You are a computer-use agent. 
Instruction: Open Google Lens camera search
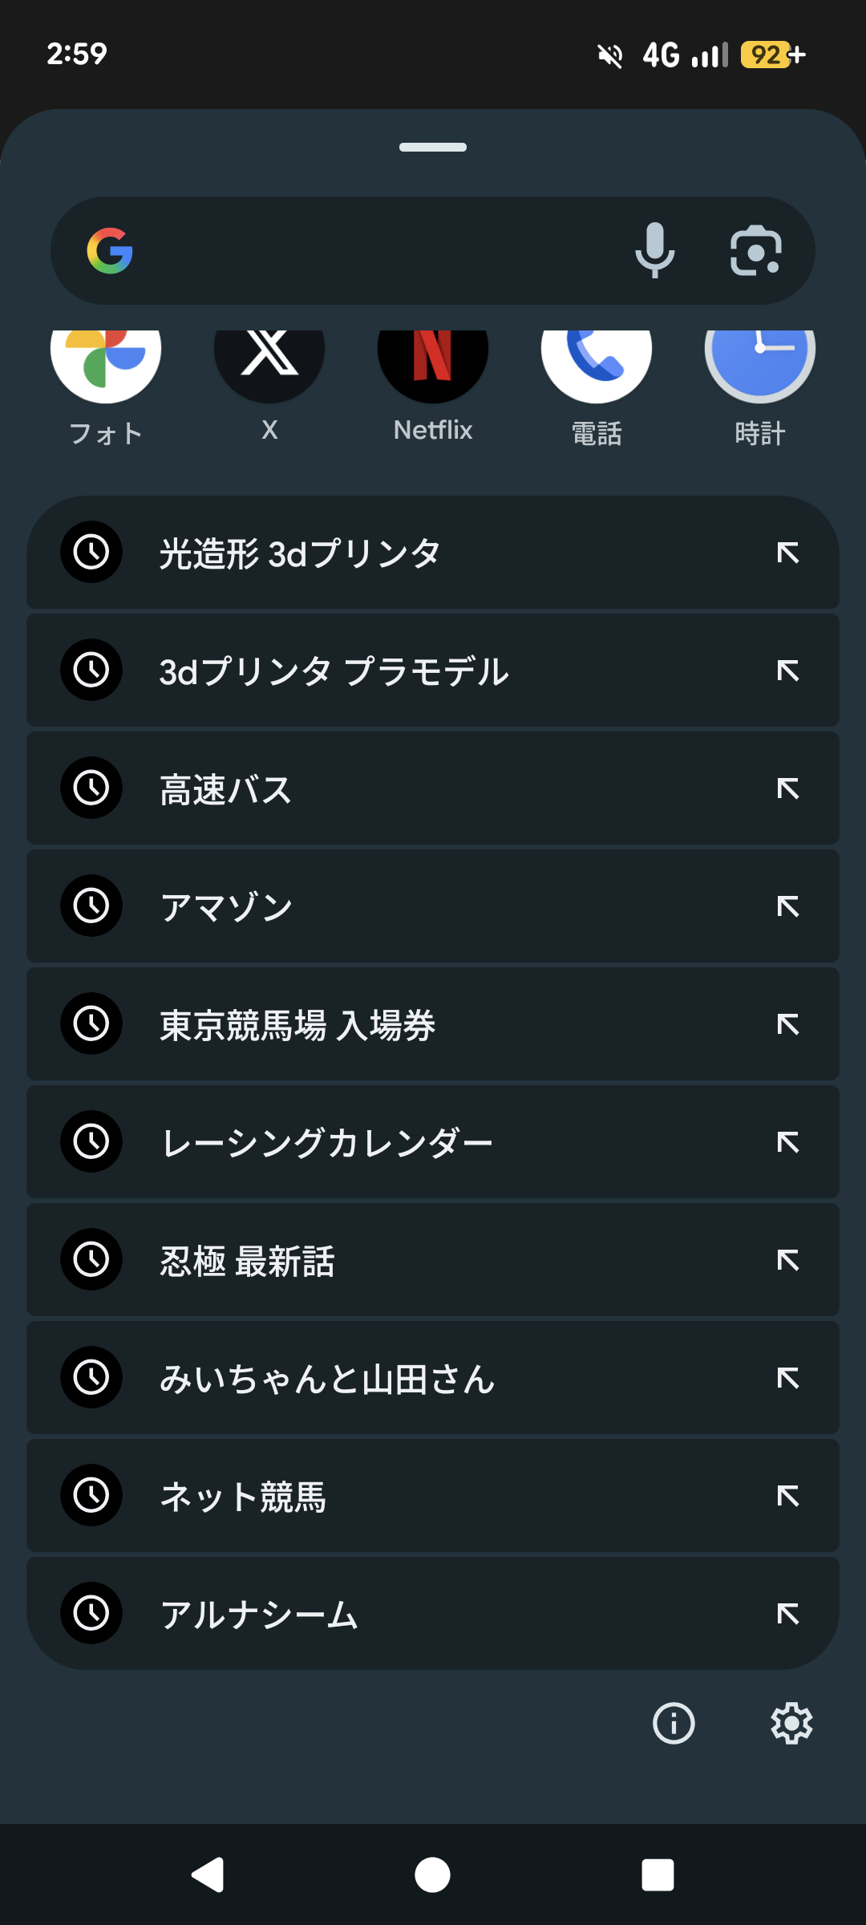tap(755, 250)
